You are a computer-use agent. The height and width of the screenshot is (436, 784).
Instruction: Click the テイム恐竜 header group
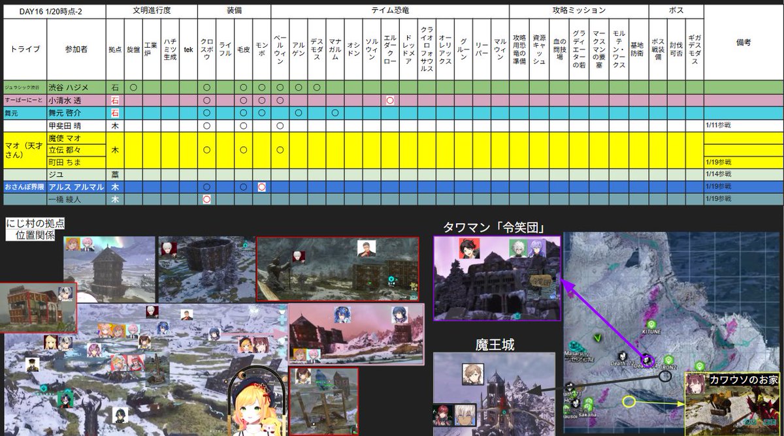click(389, 11)
